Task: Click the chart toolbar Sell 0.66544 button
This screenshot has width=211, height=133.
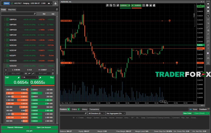Action: click(x=125, y=5)
